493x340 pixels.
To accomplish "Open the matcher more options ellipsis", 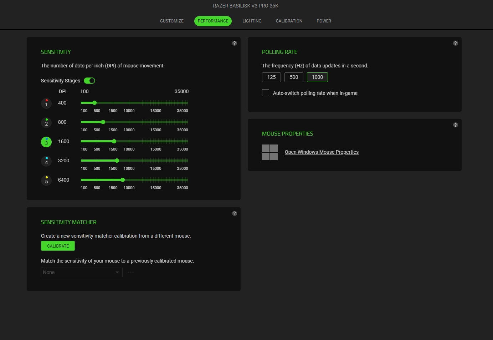I will [x=131, y=272].
